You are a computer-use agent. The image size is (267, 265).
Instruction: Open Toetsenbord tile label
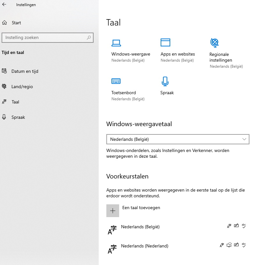(124, 93)
